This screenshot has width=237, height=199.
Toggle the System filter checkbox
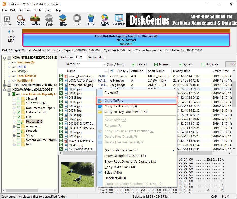point(180,65)
